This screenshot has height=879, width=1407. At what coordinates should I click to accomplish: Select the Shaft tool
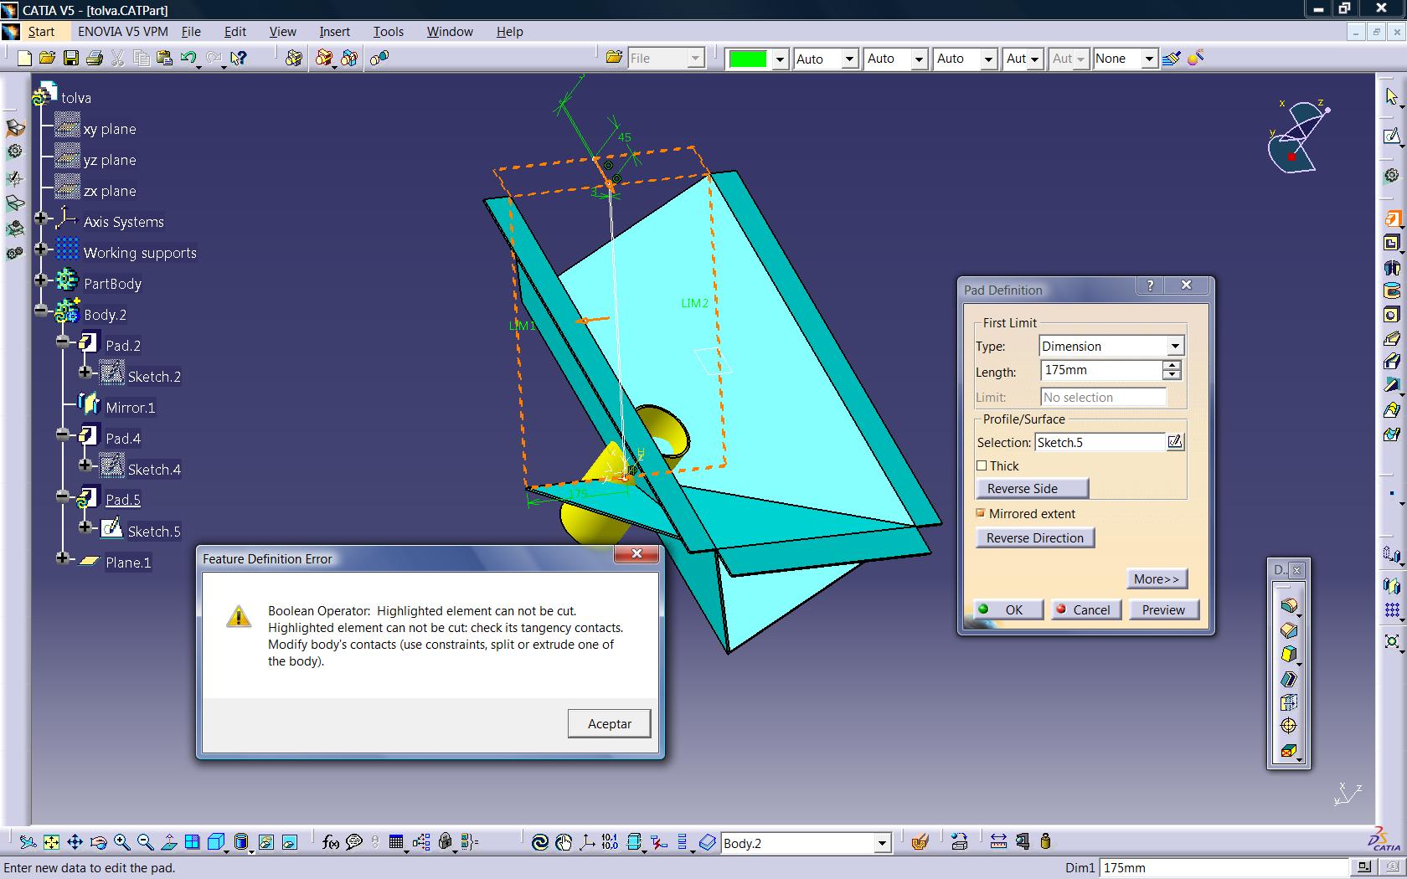[x=1391, y=267]
